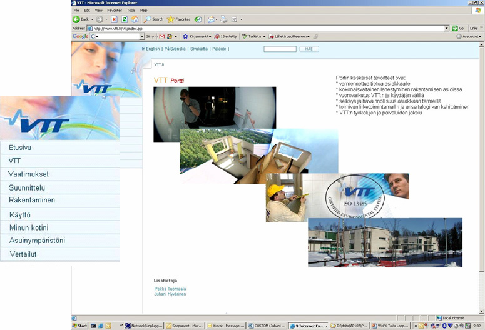Click the Print icon
This screenshot has height=330, width=485.
(223, 19)
